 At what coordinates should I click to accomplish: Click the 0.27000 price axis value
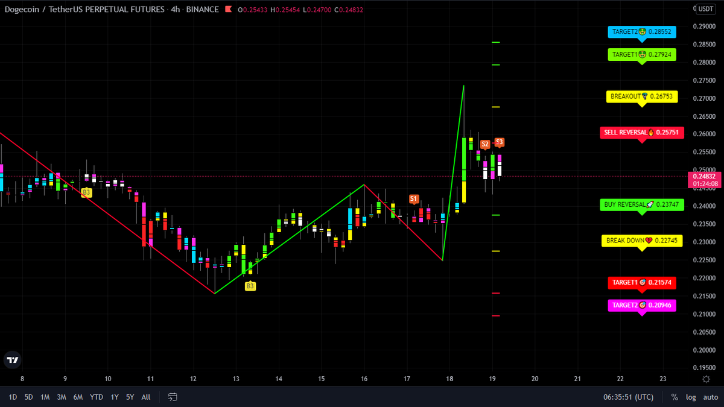[x=704, y=98]
